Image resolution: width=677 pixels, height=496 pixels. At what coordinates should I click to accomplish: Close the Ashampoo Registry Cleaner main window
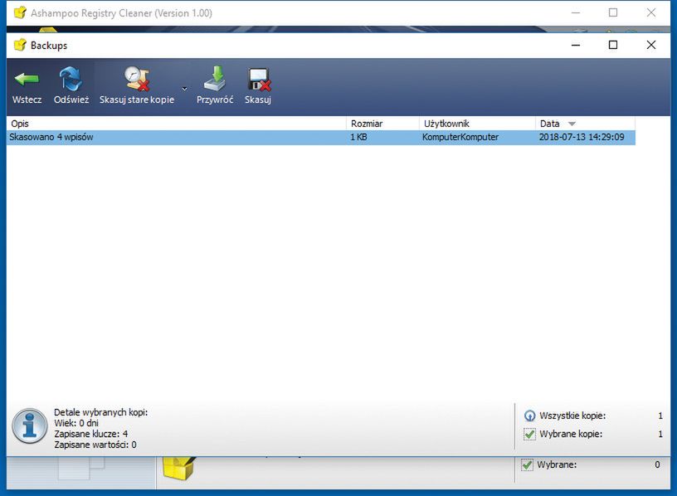(651, 13)
